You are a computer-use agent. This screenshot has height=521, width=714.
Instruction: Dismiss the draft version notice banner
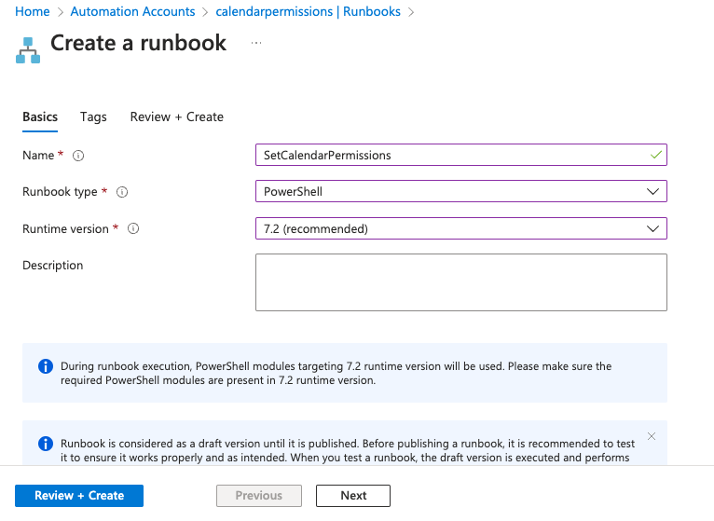(x=651, y=436)
